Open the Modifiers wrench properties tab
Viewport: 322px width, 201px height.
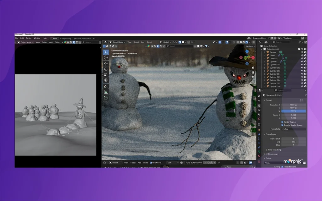[259, 134]
